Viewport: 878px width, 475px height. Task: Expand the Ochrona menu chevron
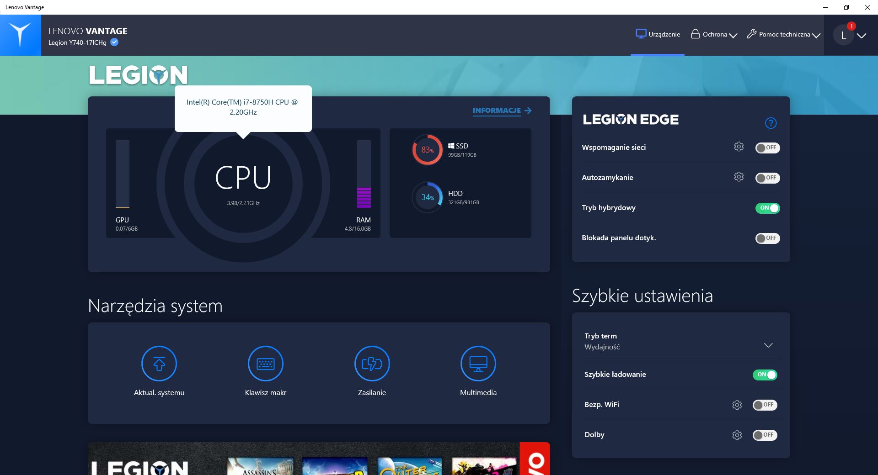[733, 35]
